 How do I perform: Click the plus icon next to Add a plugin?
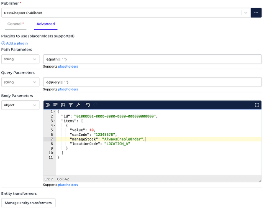pos(3,43)
